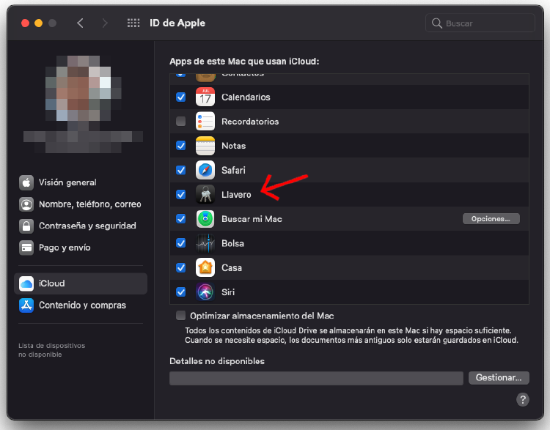Show all preferences grid icon
The height and width of the screenshot is (430, 550).
133,23
